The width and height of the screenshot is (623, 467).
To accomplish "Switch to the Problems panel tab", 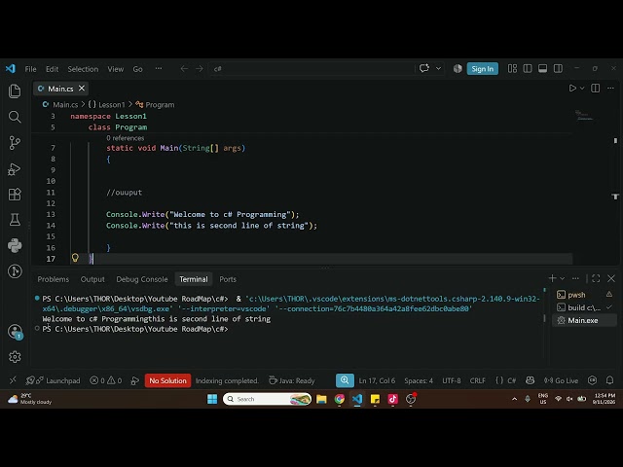I will pyautogui.click(x=54, y=279).
